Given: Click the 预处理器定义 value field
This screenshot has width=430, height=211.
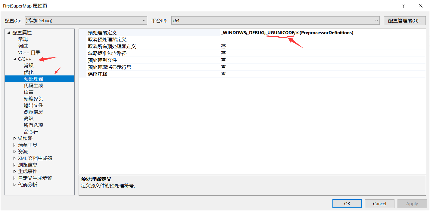Looking at the screenshot, I should click(286, 32).
